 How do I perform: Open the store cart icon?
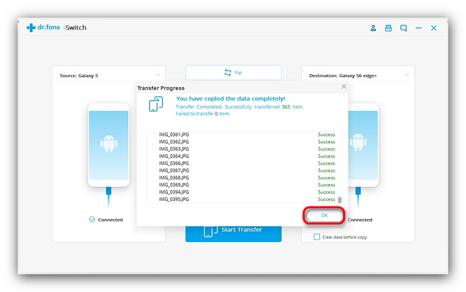(388, 28)
